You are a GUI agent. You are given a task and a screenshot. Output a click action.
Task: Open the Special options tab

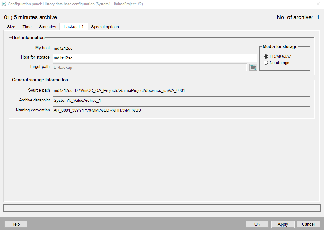click(105, 27)
